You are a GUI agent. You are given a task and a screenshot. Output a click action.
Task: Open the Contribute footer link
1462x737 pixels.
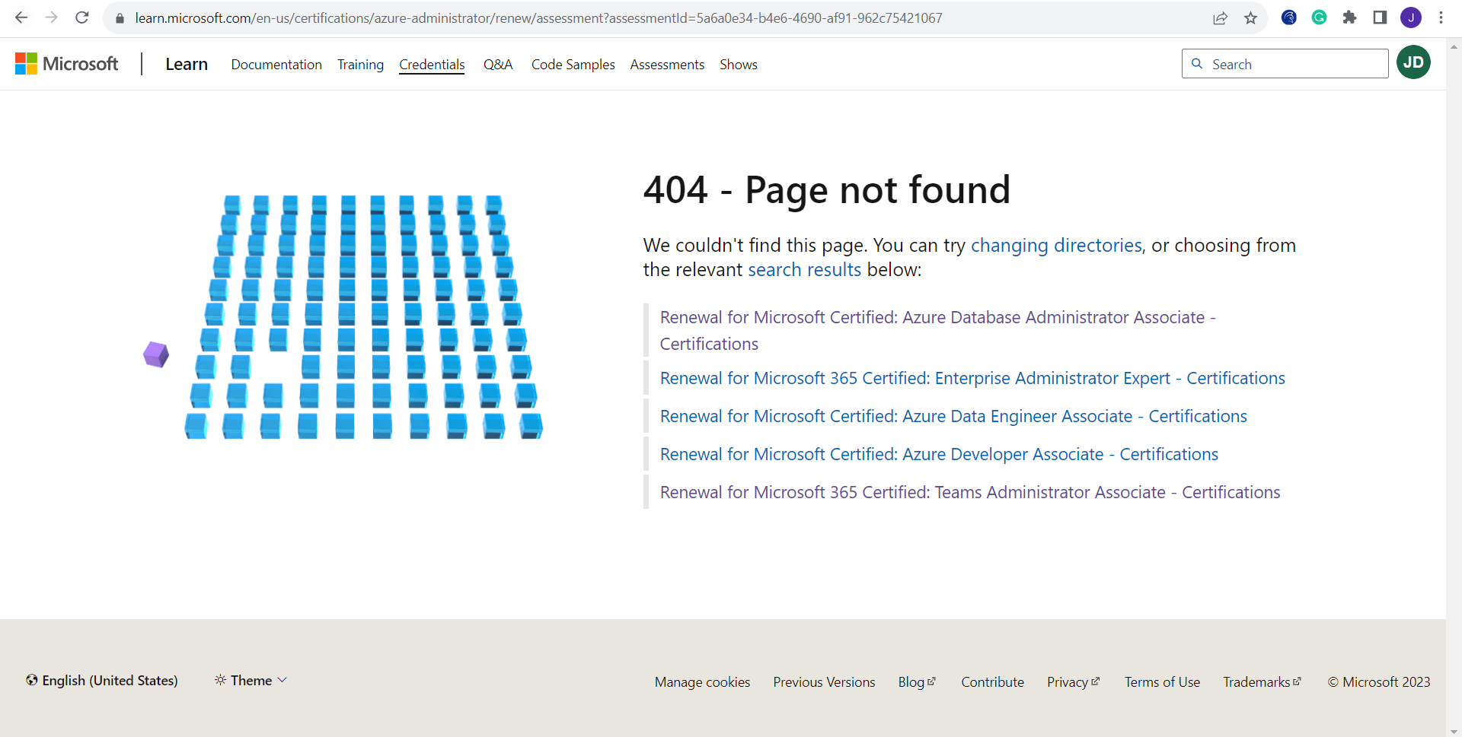tap(992, 682)
